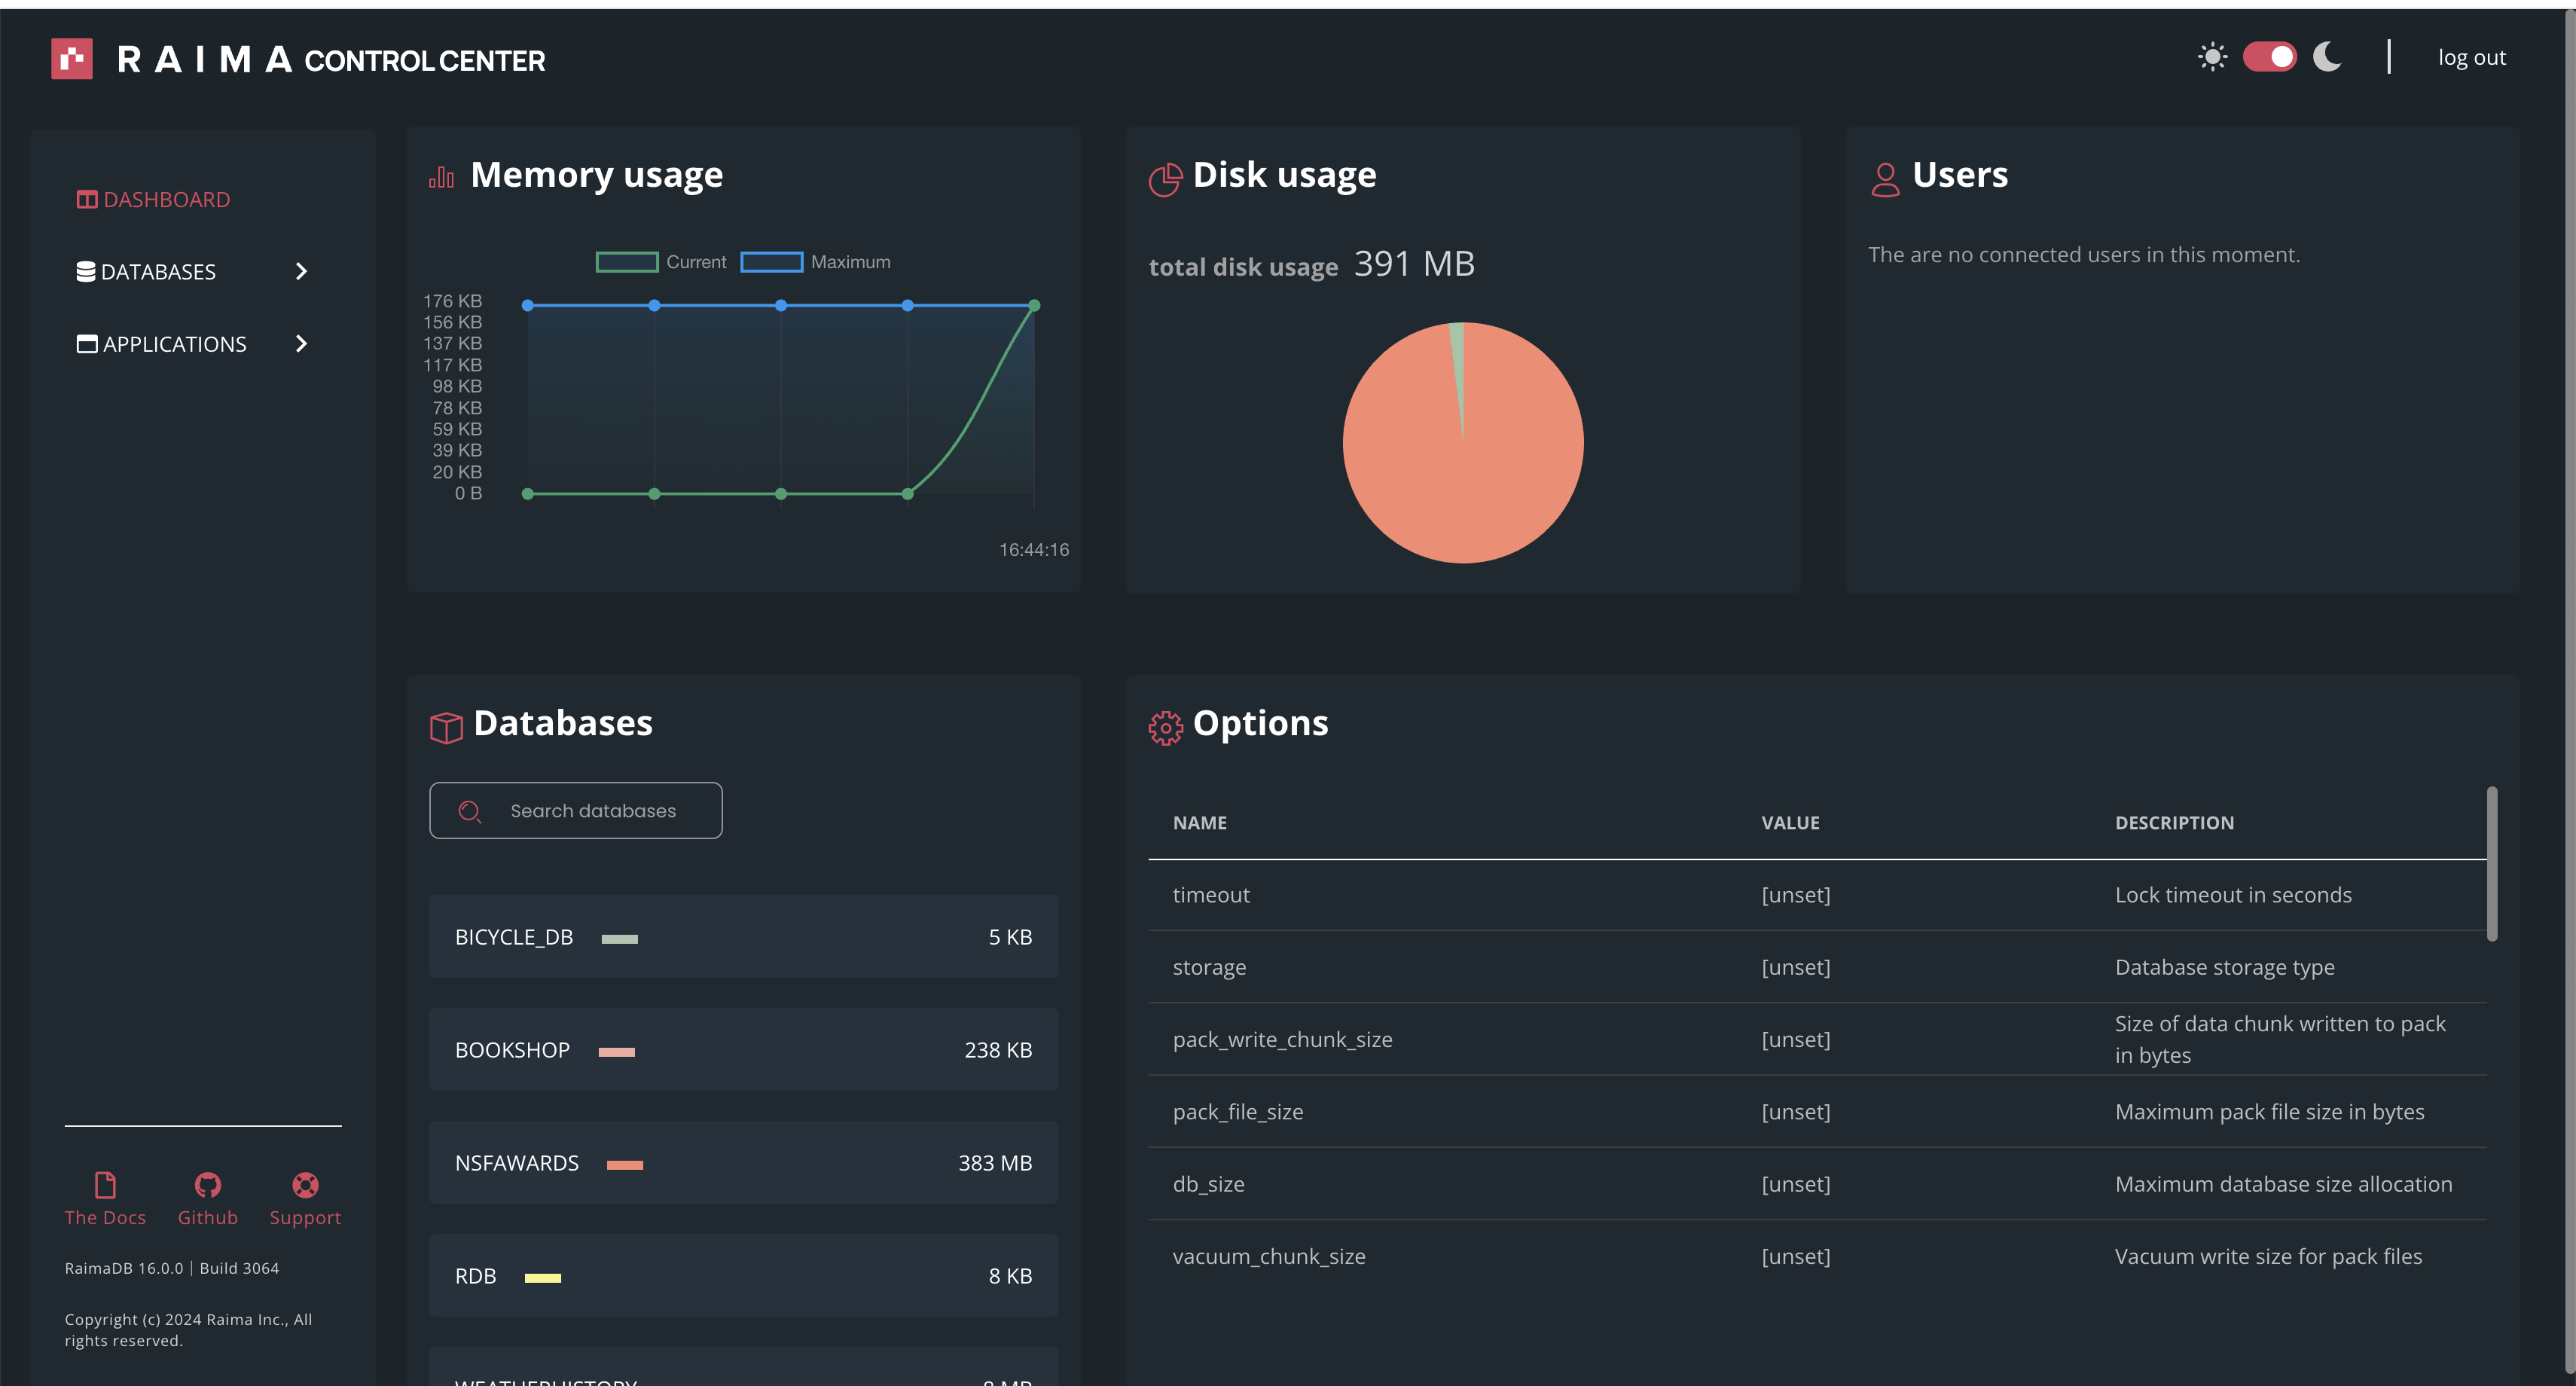Open the Github icon link
2576x1386 pixels.
pyautogui.click(x=207, y=1185)
